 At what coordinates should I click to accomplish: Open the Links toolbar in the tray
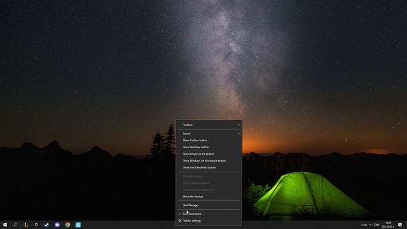coord(364,225)
